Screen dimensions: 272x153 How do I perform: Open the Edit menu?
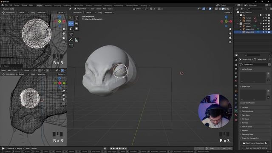(x=11, y=5)
